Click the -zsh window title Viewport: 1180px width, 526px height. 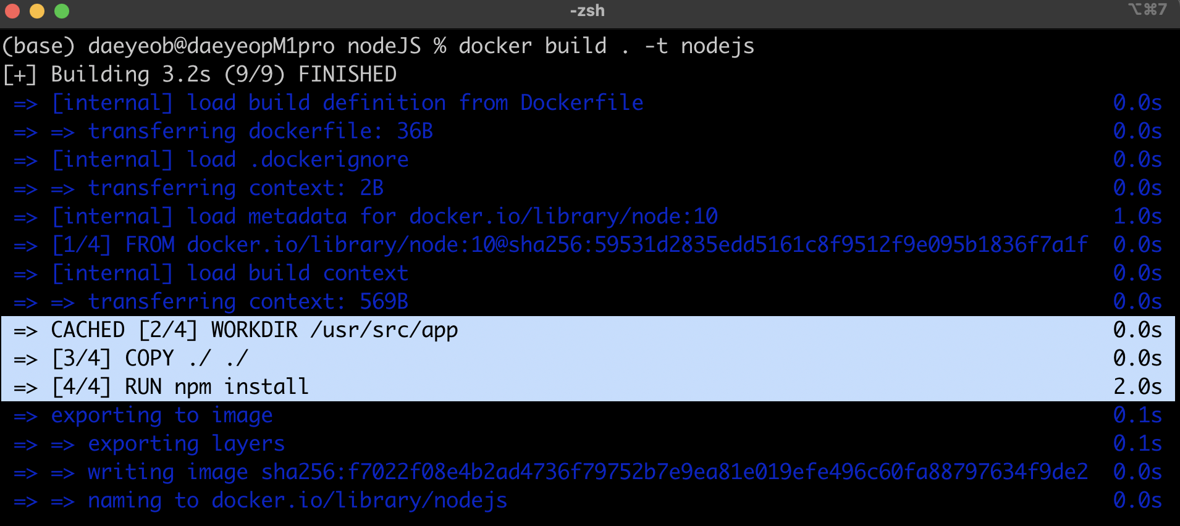[587, 10]
